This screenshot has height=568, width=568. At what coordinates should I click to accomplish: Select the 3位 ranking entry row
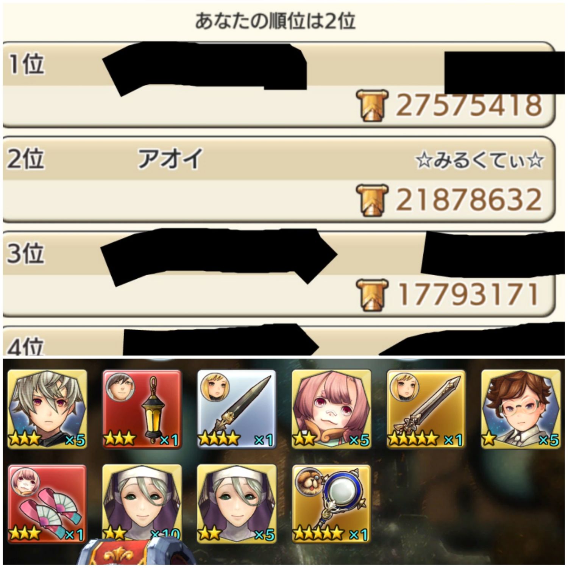click(279, 274)
